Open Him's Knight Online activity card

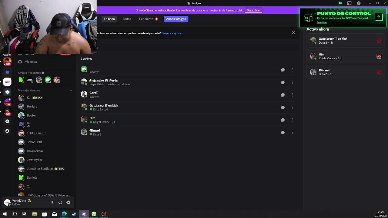coord(346,56)
